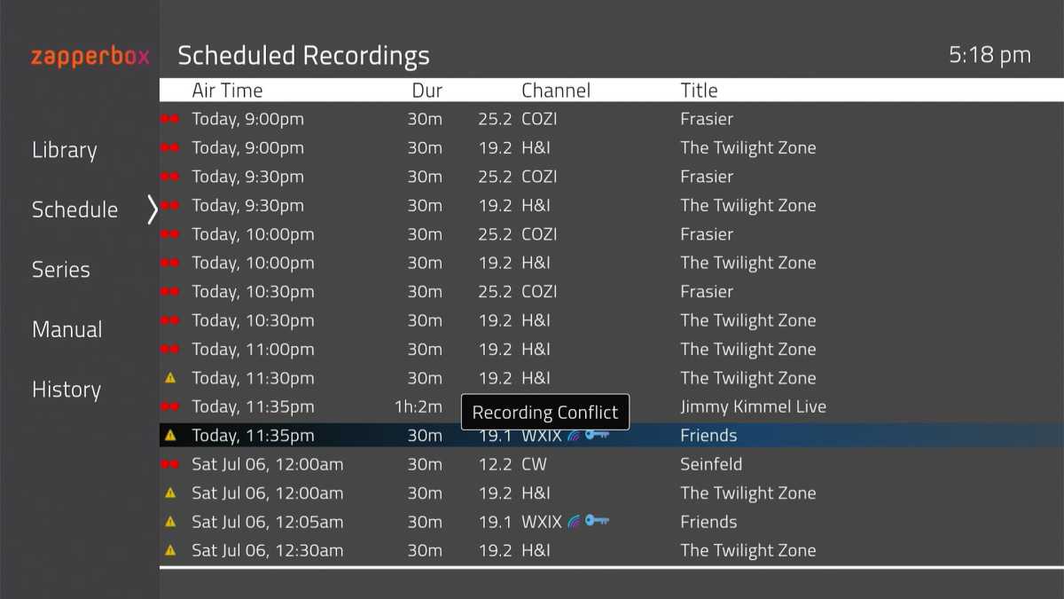Screen dimensions: 1064x599
Task: Click key icon on Sat 12:05am WXIX row
Action: [x=597, y=522]
